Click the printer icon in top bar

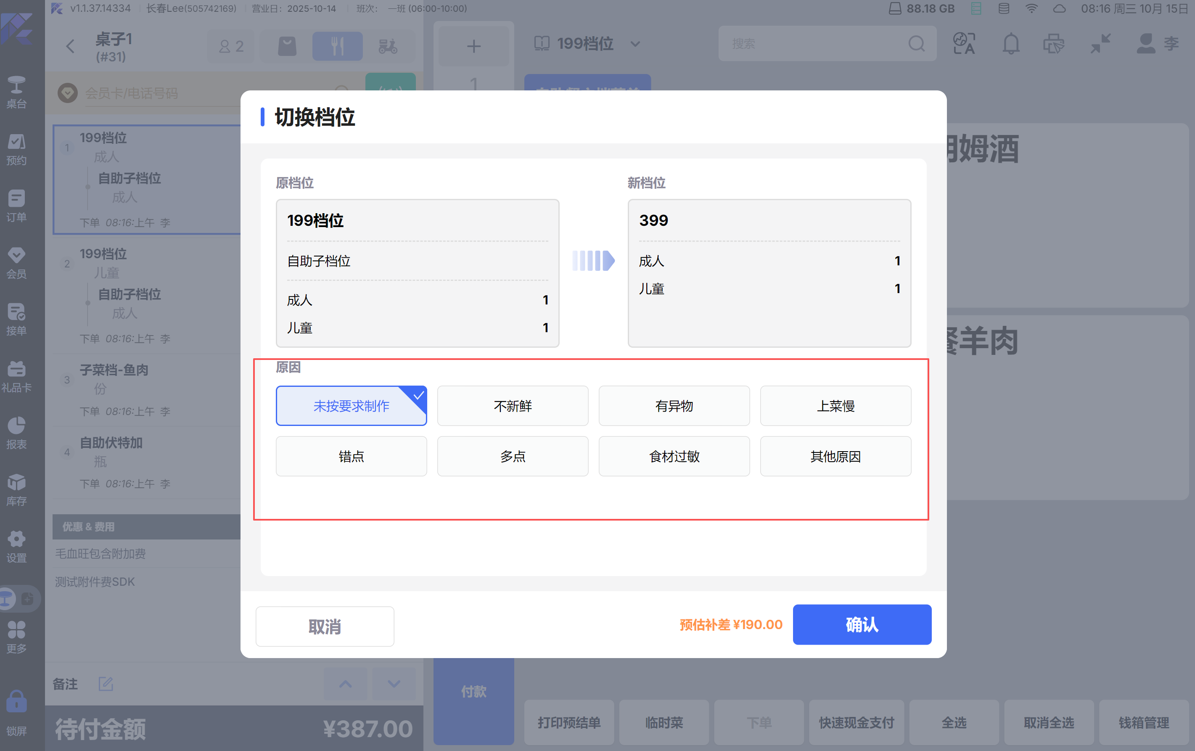(1053, 44)
